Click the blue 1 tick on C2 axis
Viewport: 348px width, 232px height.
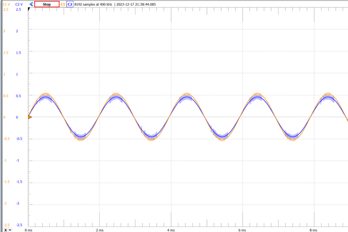coord(16,74)
